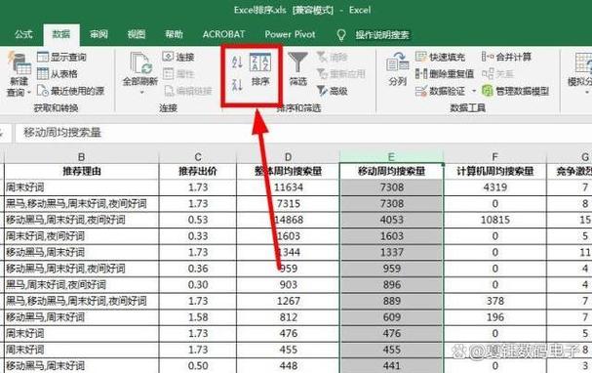Select column D header
Viewport: 592px width, 373px height.
288,157
